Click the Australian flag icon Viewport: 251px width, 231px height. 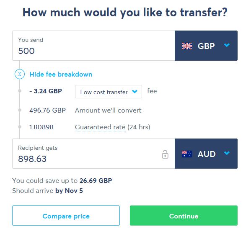(x=186, y=154)
